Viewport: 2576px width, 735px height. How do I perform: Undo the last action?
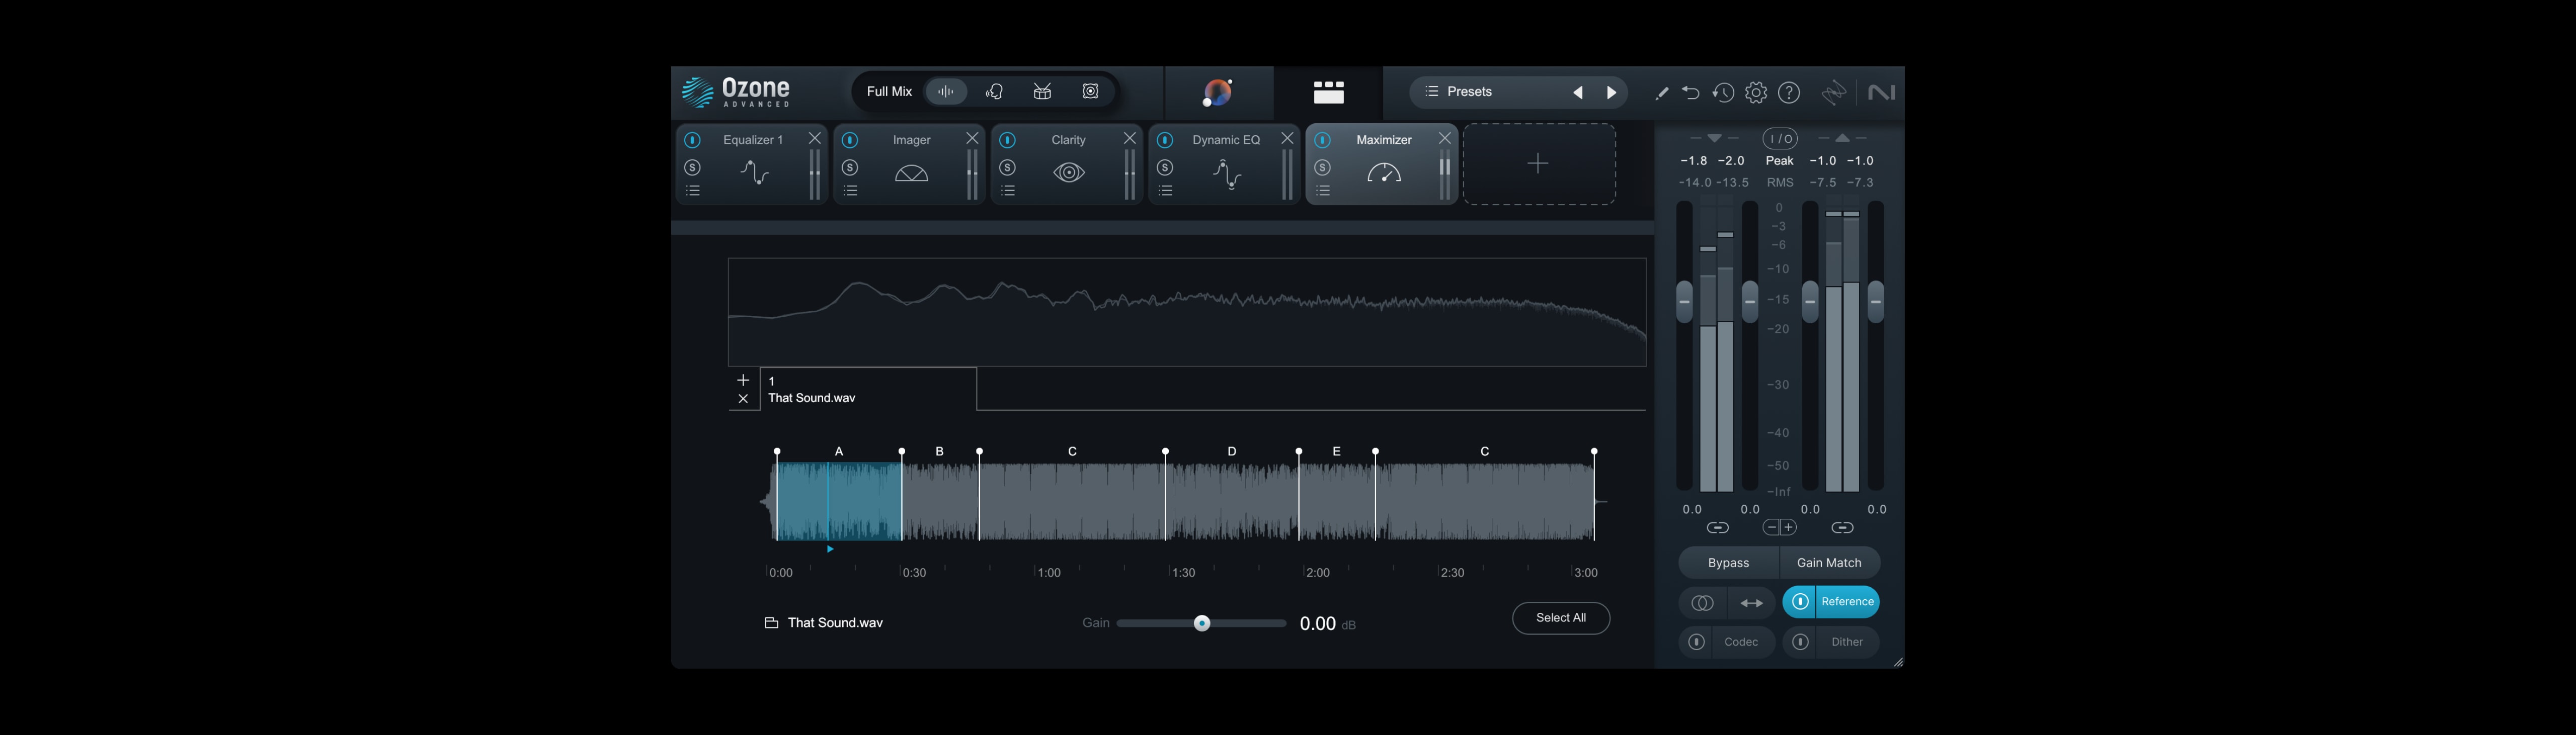[1690, 93]
